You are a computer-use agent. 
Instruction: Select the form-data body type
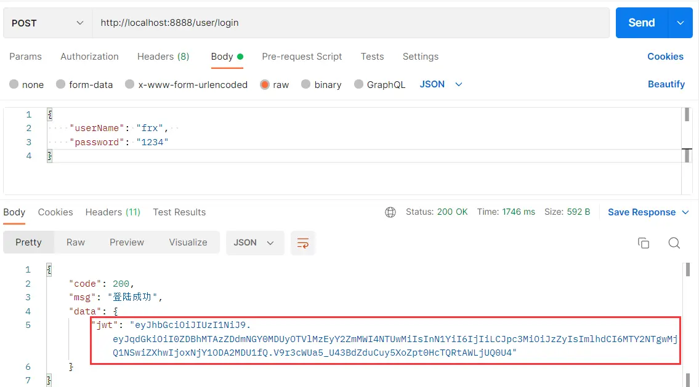(x=84, y=85)
